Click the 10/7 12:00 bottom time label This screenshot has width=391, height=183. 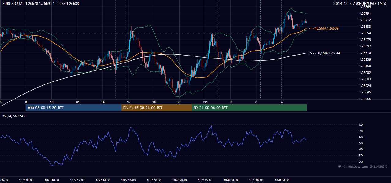[x=77, y=180]
